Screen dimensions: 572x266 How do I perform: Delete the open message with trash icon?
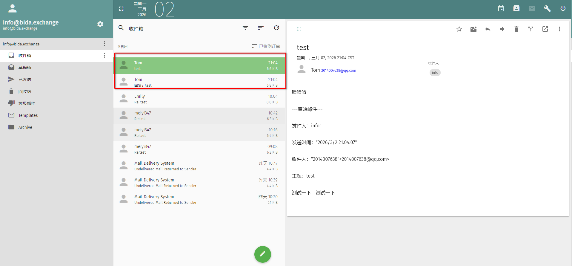516,29
